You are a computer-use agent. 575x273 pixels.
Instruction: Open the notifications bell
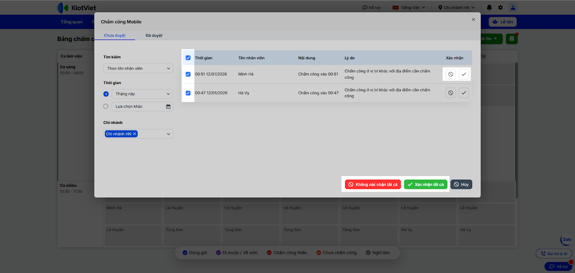(x=489, y=8)
